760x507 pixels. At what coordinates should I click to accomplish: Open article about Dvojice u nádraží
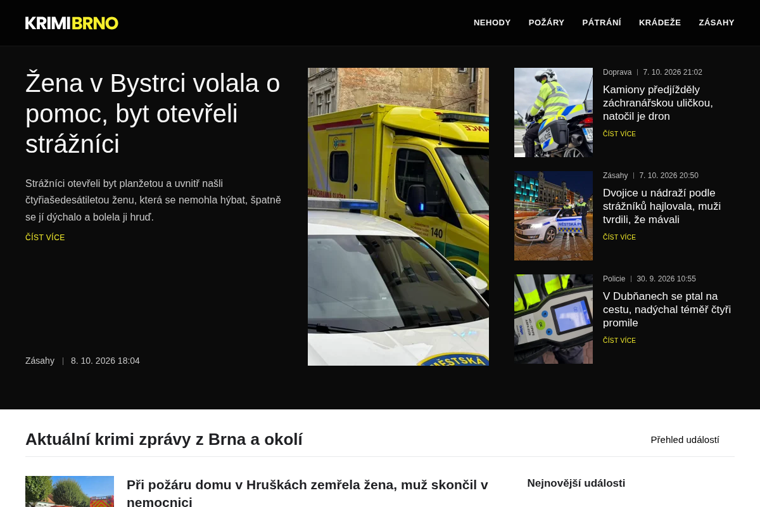pyautogui.click(x=662, y=206)
